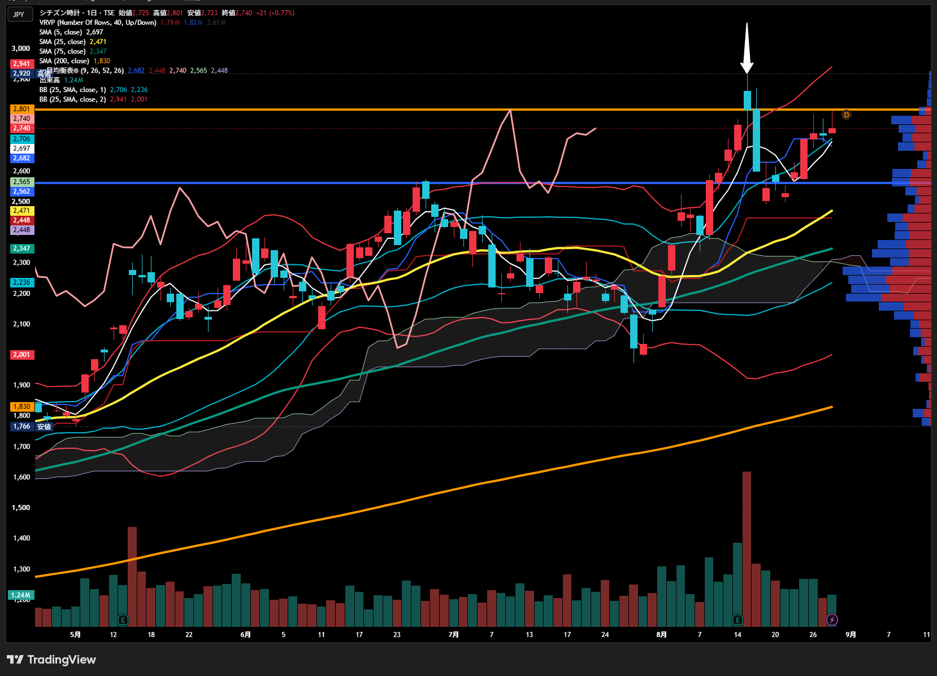Click the blue 2,562 price label
The height and width of the screenshot is (676, 937).
pyautogui.click(x=21, y=191)
